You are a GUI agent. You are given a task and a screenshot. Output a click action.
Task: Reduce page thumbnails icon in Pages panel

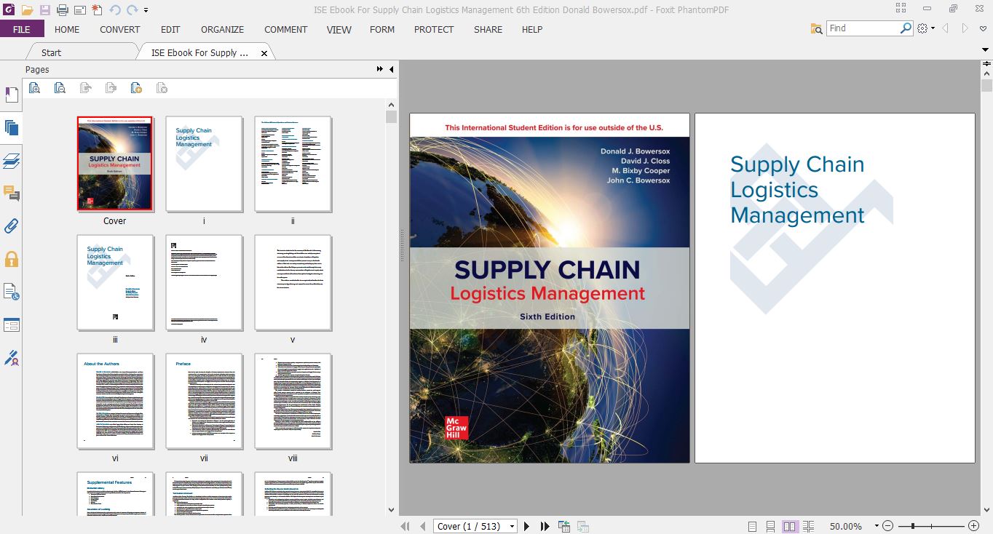coord(60,88)
